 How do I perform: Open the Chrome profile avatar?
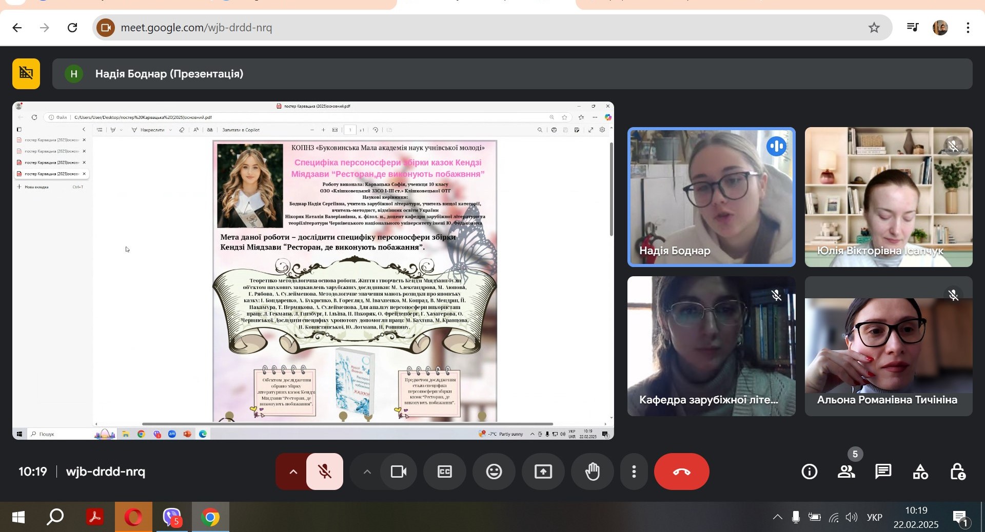coord(940,28)
